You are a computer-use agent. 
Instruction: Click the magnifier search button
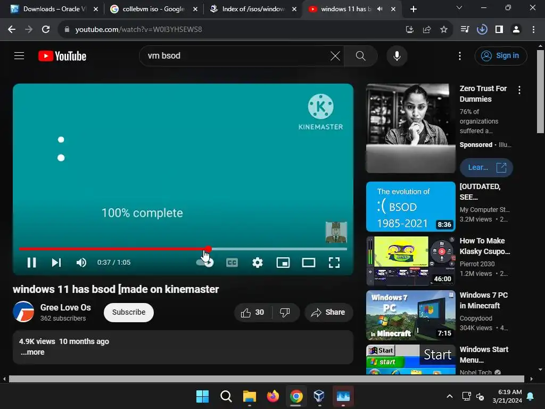point(360,55)
